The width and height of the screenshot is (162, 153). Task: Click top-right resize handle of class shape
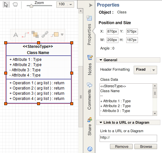click(72, 43)
